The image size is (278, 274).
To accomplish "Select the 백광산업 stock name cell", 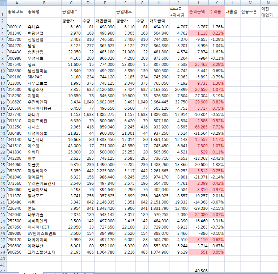I will pyautogui.click(x=44, y=33).
